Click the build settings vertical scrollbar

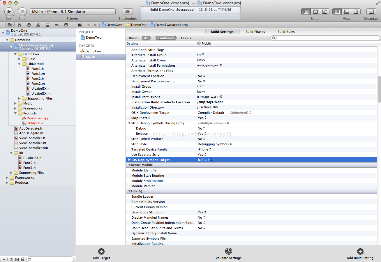379,89
